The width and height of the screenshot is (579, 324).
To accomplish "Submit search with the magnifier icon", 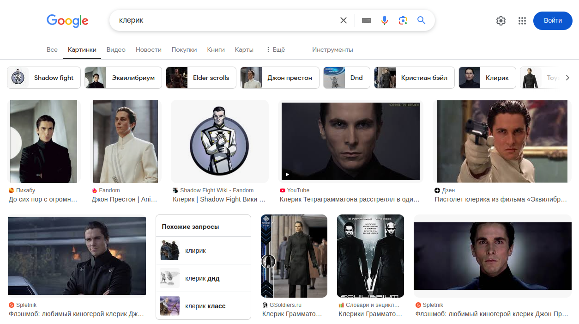I will coord(421,20).
